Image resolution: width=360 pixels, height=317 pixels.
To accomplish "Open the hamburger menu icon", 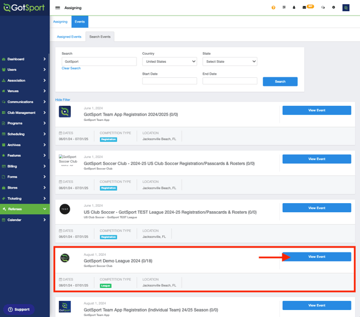I will pos(57,8).
